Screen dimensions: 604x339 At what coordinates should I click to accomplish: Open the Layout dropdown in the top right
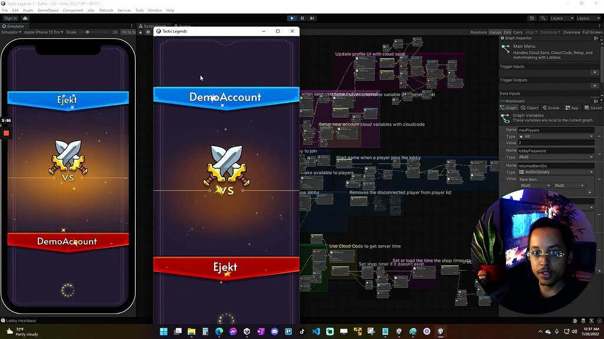pyautogui.click(x=587, y=18)
